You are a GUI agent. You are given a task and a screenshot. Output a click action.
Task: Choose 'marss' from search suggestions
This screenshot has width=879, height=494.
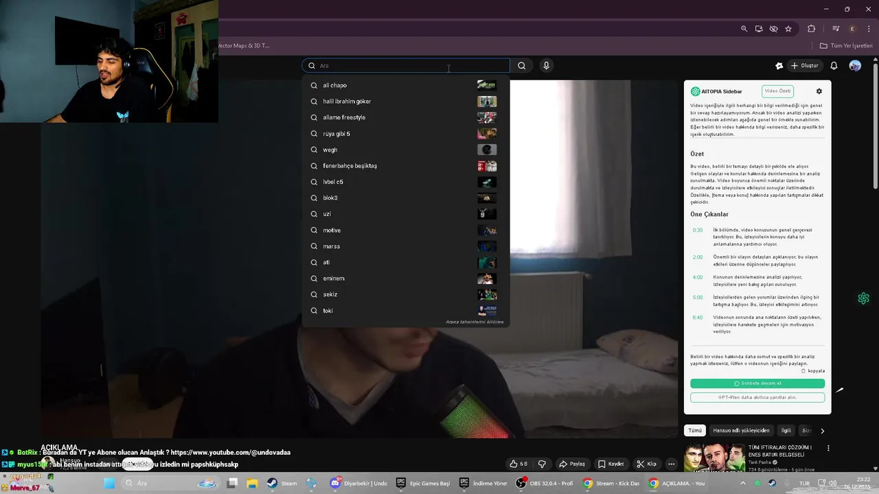[406, 246]
